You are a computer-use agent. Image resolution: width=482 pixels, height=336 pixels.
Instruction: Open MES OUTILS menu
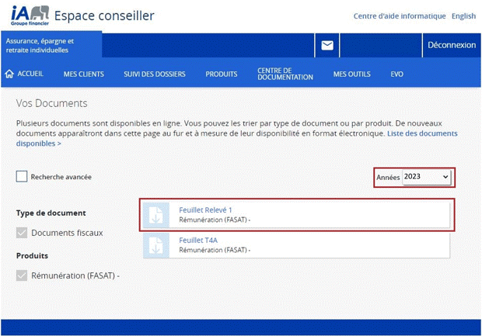click(x=352, y=74)
